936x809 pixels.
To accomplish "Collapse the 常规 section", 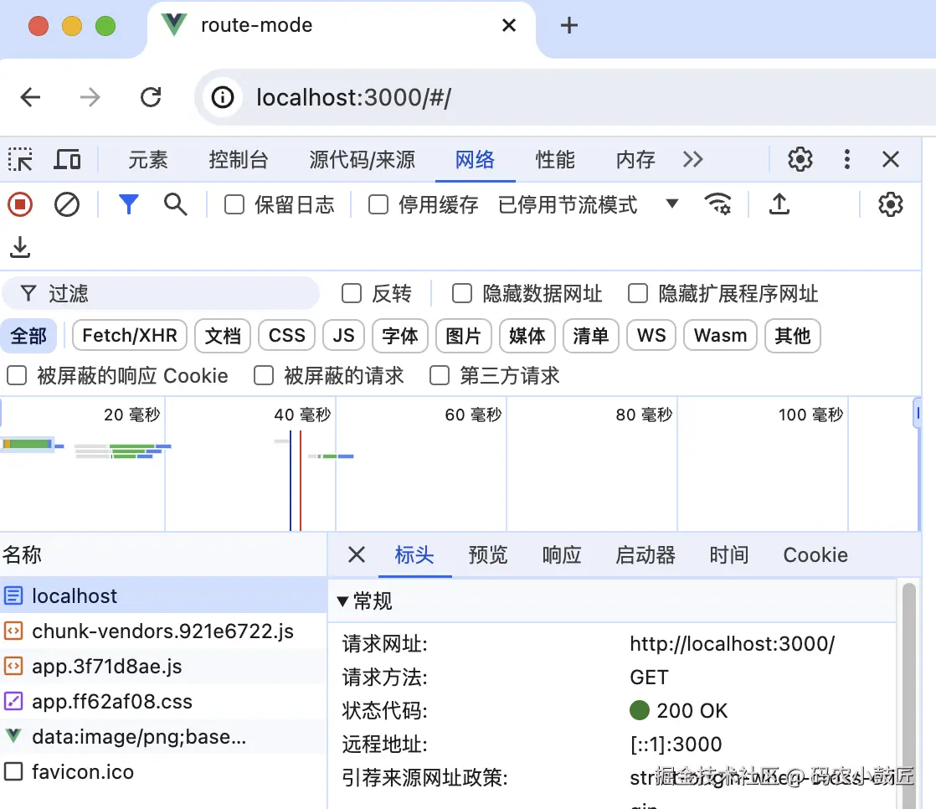I will pos(342,601).
